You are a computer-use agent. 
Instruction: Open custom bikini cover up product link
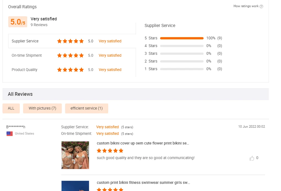143,143
